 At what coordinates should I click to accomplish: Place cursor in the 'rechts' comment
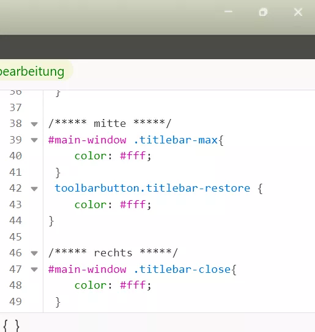(113, 253)
